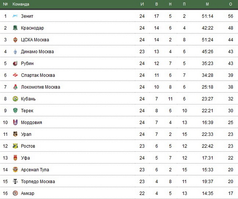
Task: Click the Кубань round logo
Action: pos(15,99)
